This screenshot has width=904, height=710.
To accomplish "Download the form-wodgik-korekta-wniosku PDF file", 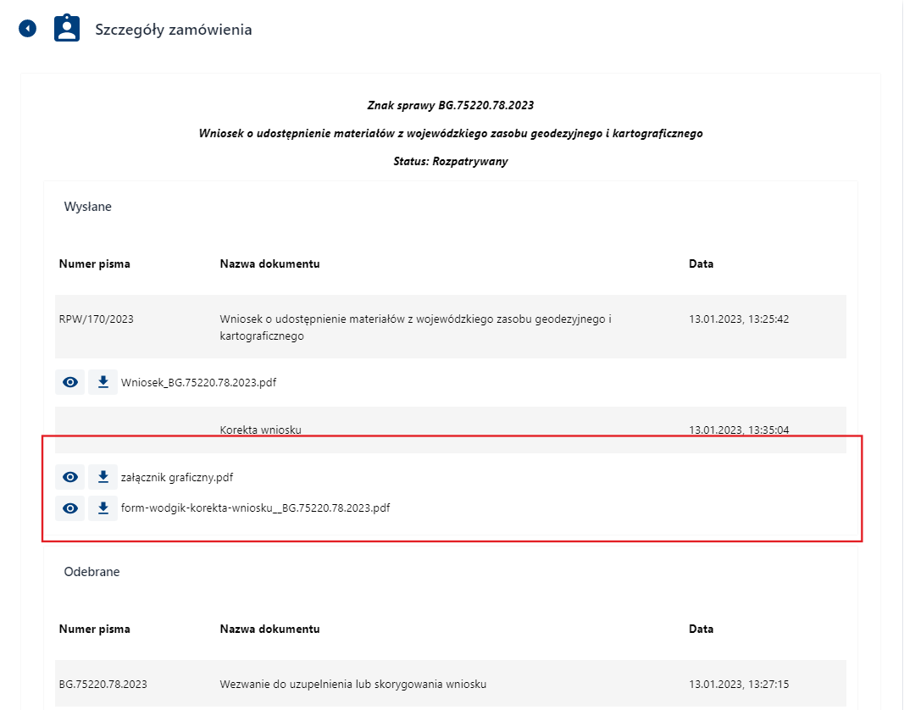I will pos(103,508).
